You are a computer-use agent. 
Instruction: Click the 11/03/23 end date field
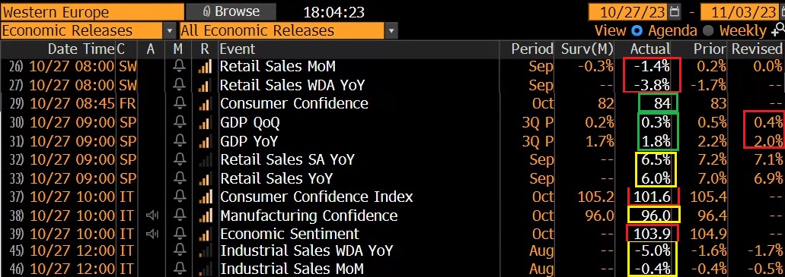pos(741,11)
